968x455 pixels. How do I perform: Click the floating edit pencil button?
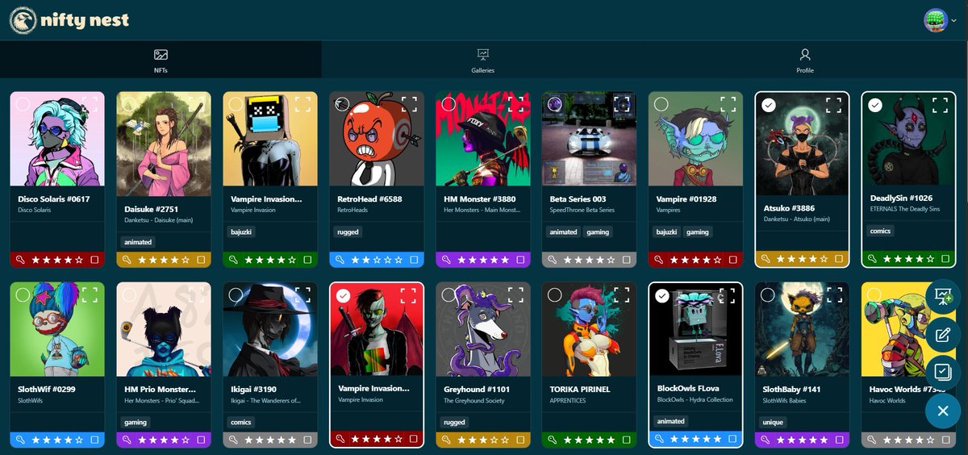[x=942, y=334]
